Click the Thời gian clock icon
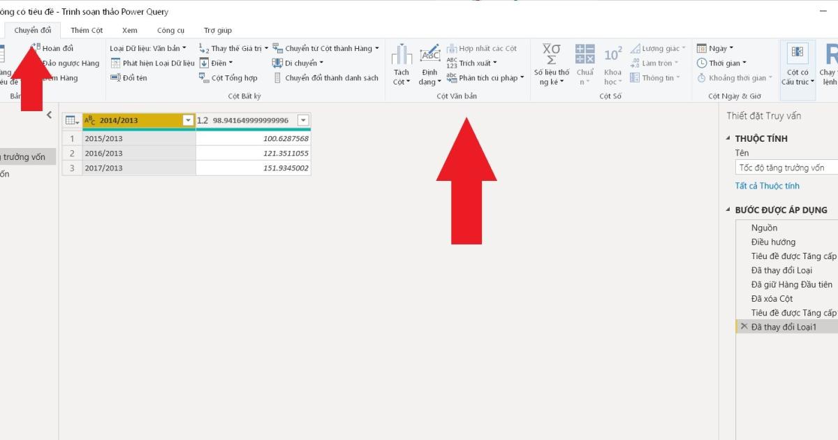 coord(702,63)
